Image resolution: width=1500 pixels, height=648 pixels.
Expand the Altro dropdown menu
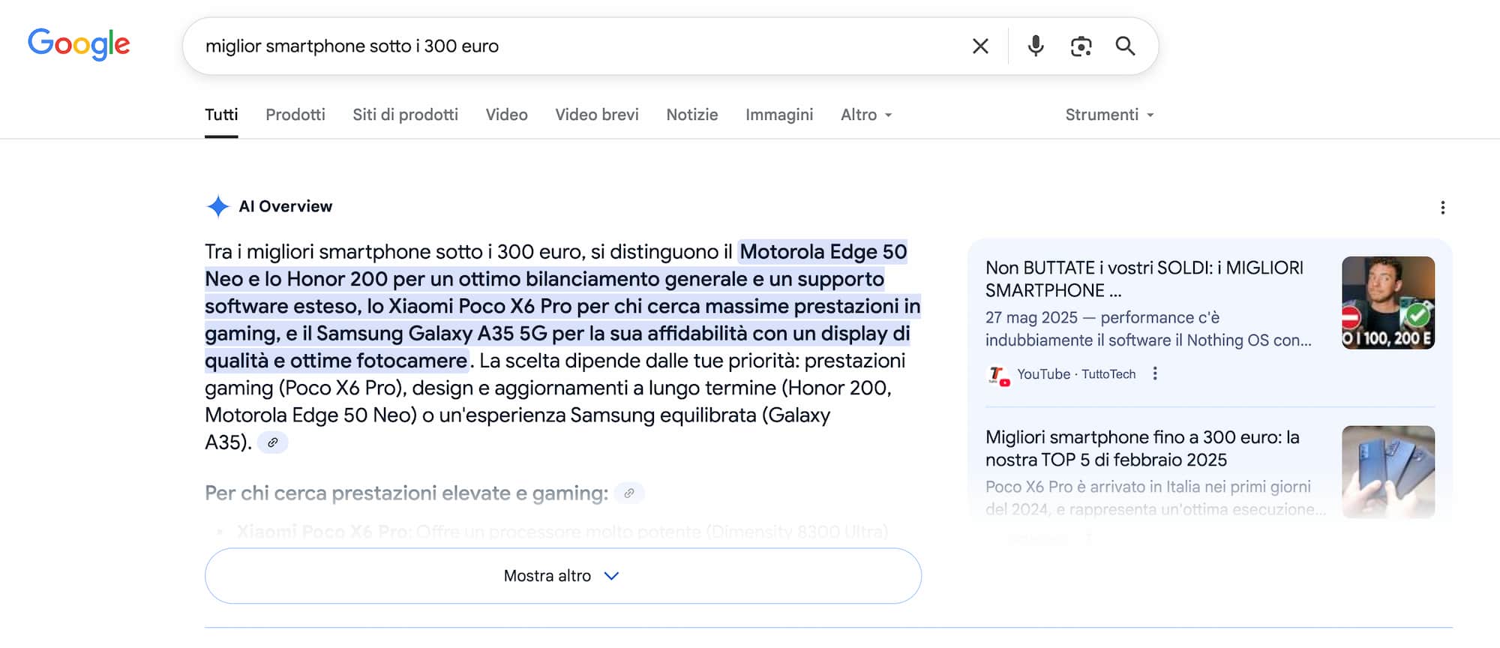(866, 115)
